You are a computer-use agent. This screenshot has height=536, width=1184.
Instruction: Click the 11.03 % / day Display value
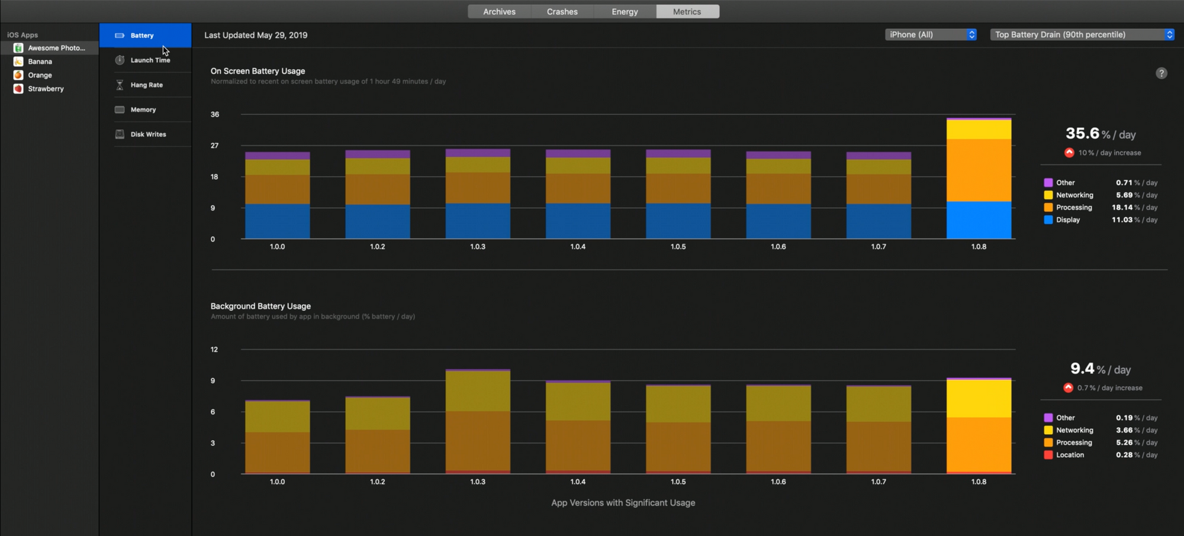coord(1134,220)
